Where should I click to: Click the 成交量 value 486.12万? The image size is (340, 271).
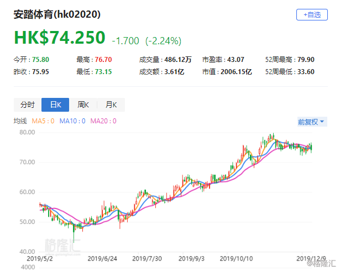coord(178,59)
